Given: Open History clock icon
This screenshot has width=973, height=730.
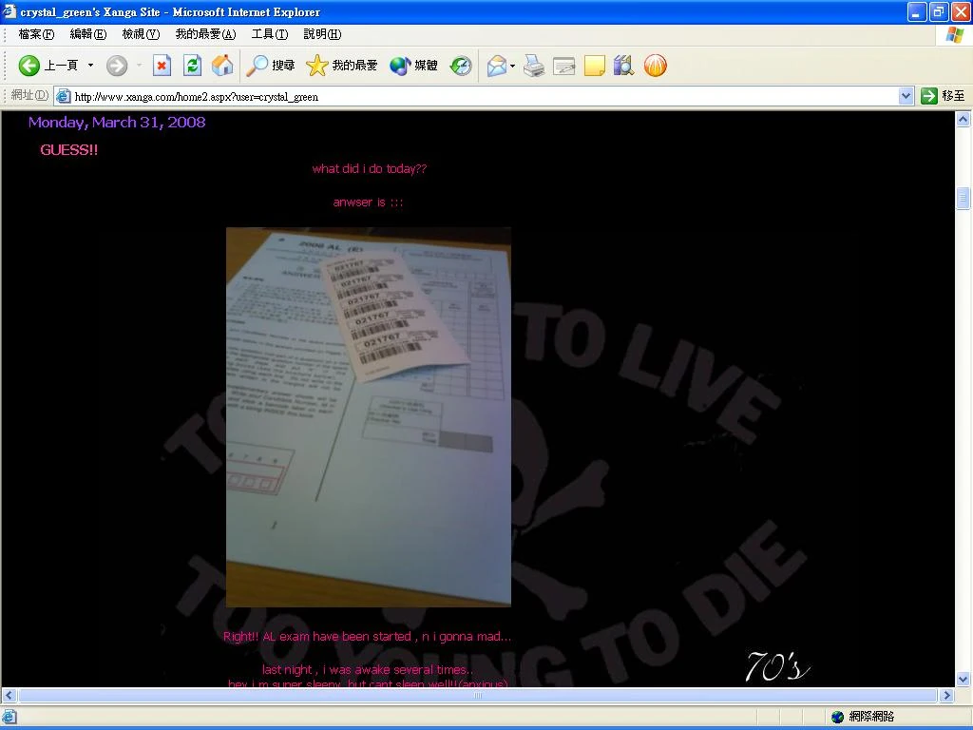Looking at the screenshot, I should 461,66.
